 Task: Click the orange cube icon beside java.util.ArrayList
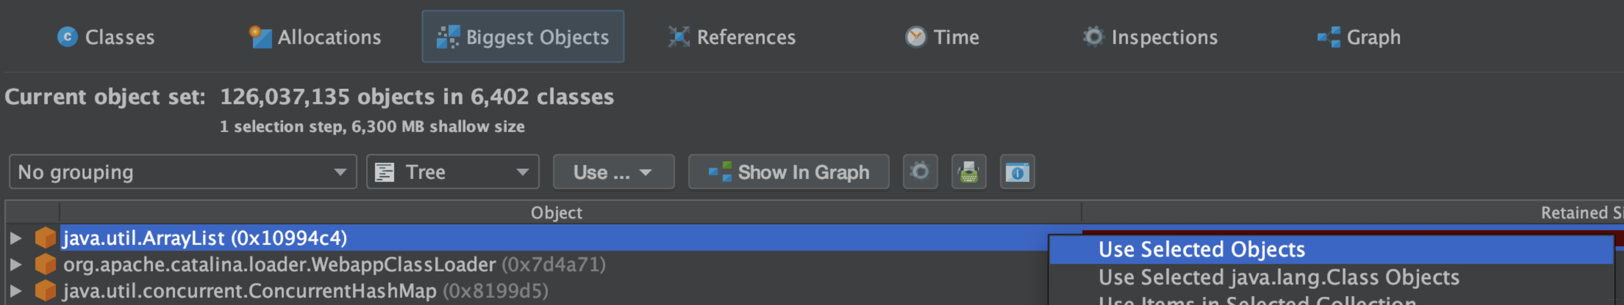pyautogui.click(x=45, y=238)
